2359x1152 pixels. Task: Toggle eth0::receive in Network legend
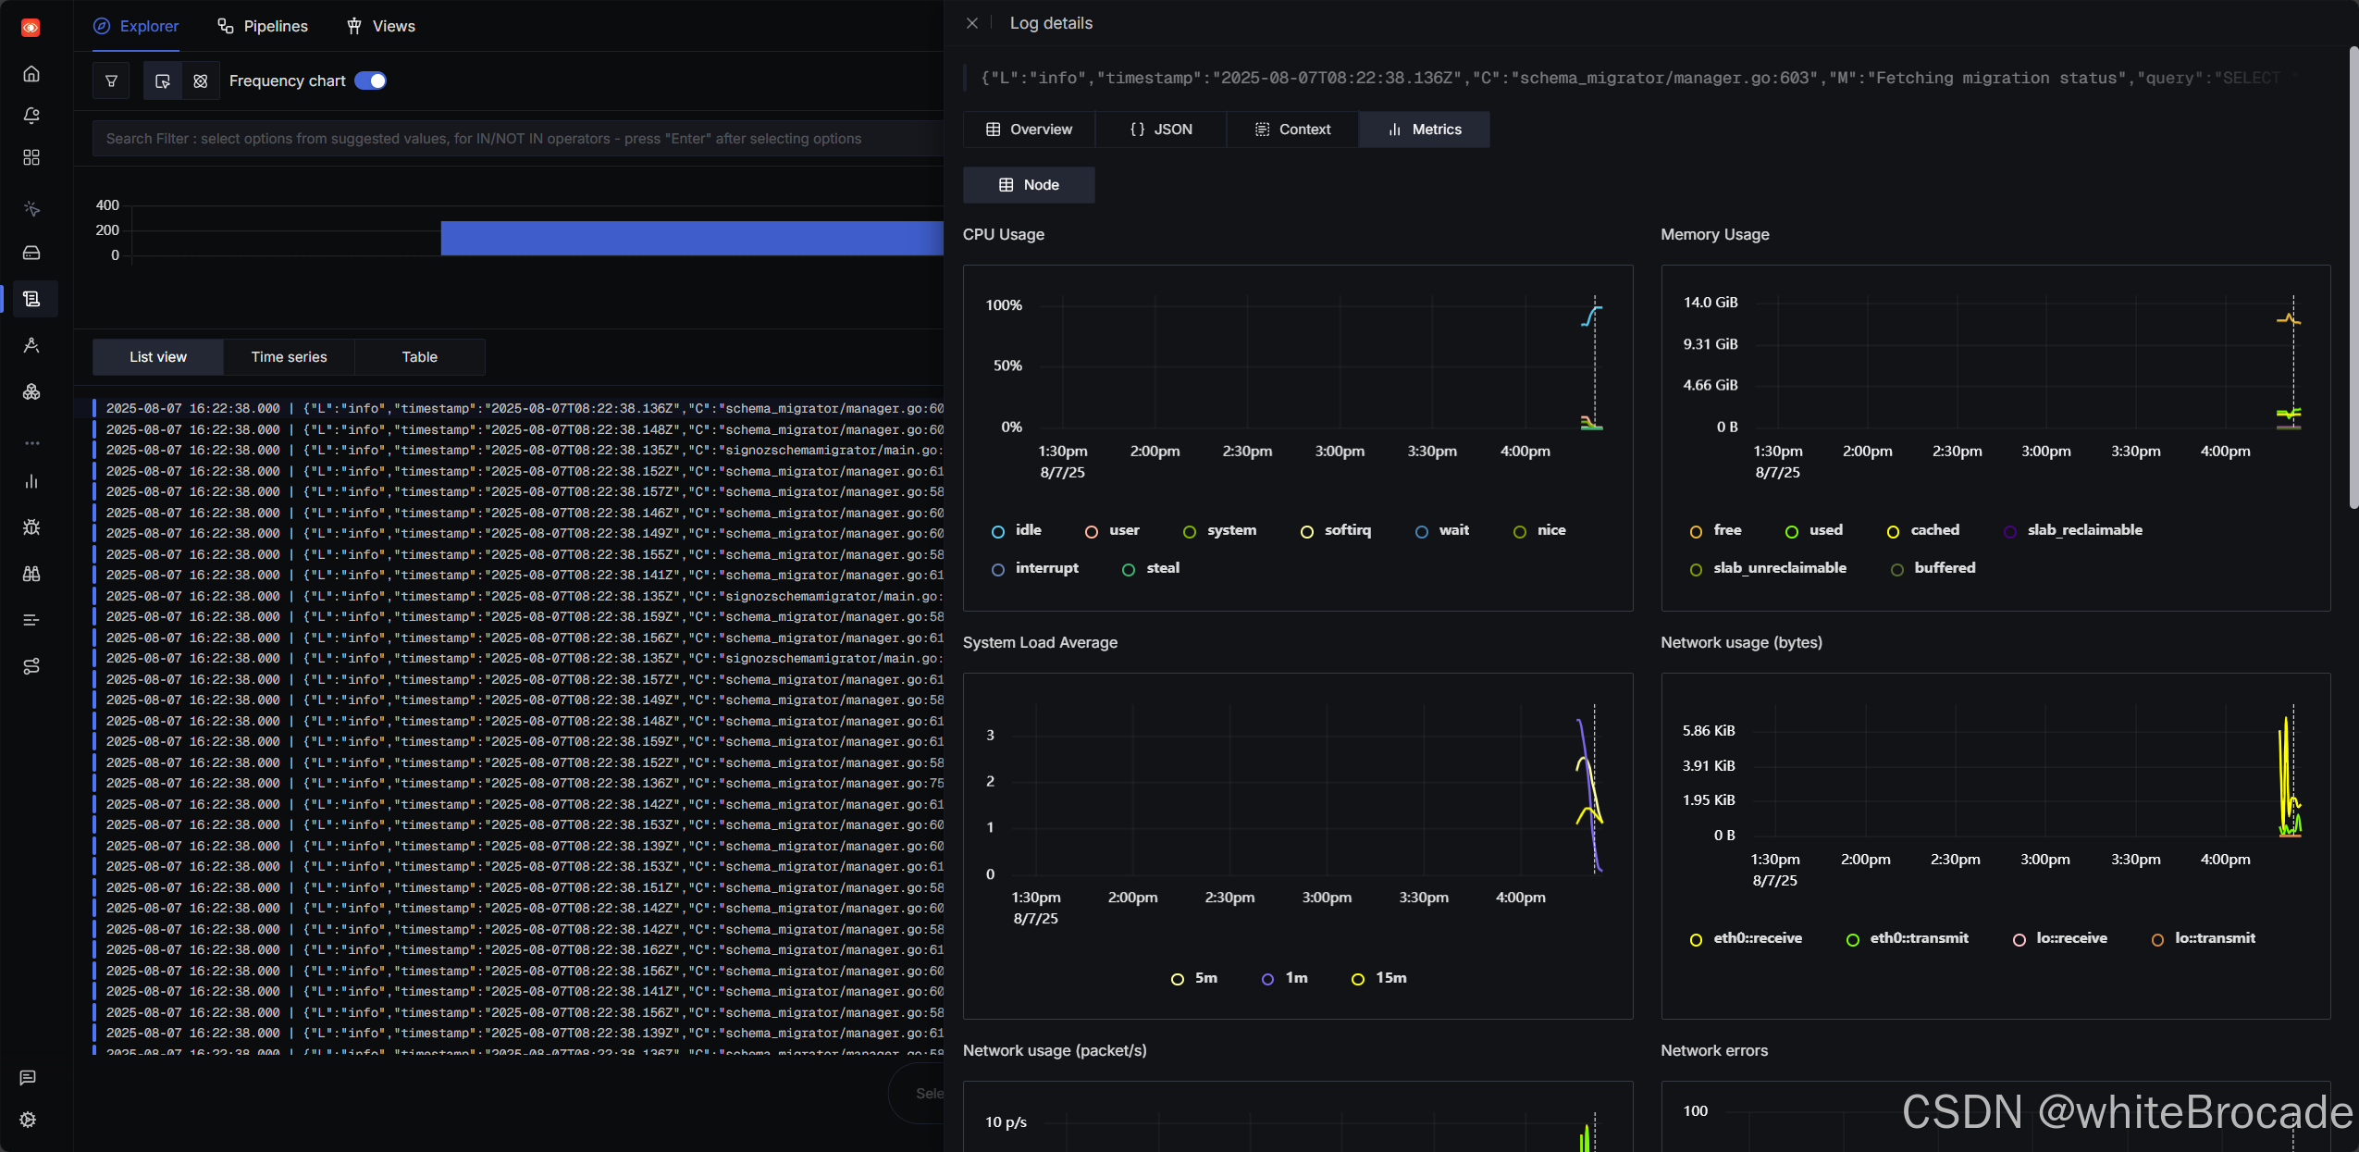pos(1746,938)
